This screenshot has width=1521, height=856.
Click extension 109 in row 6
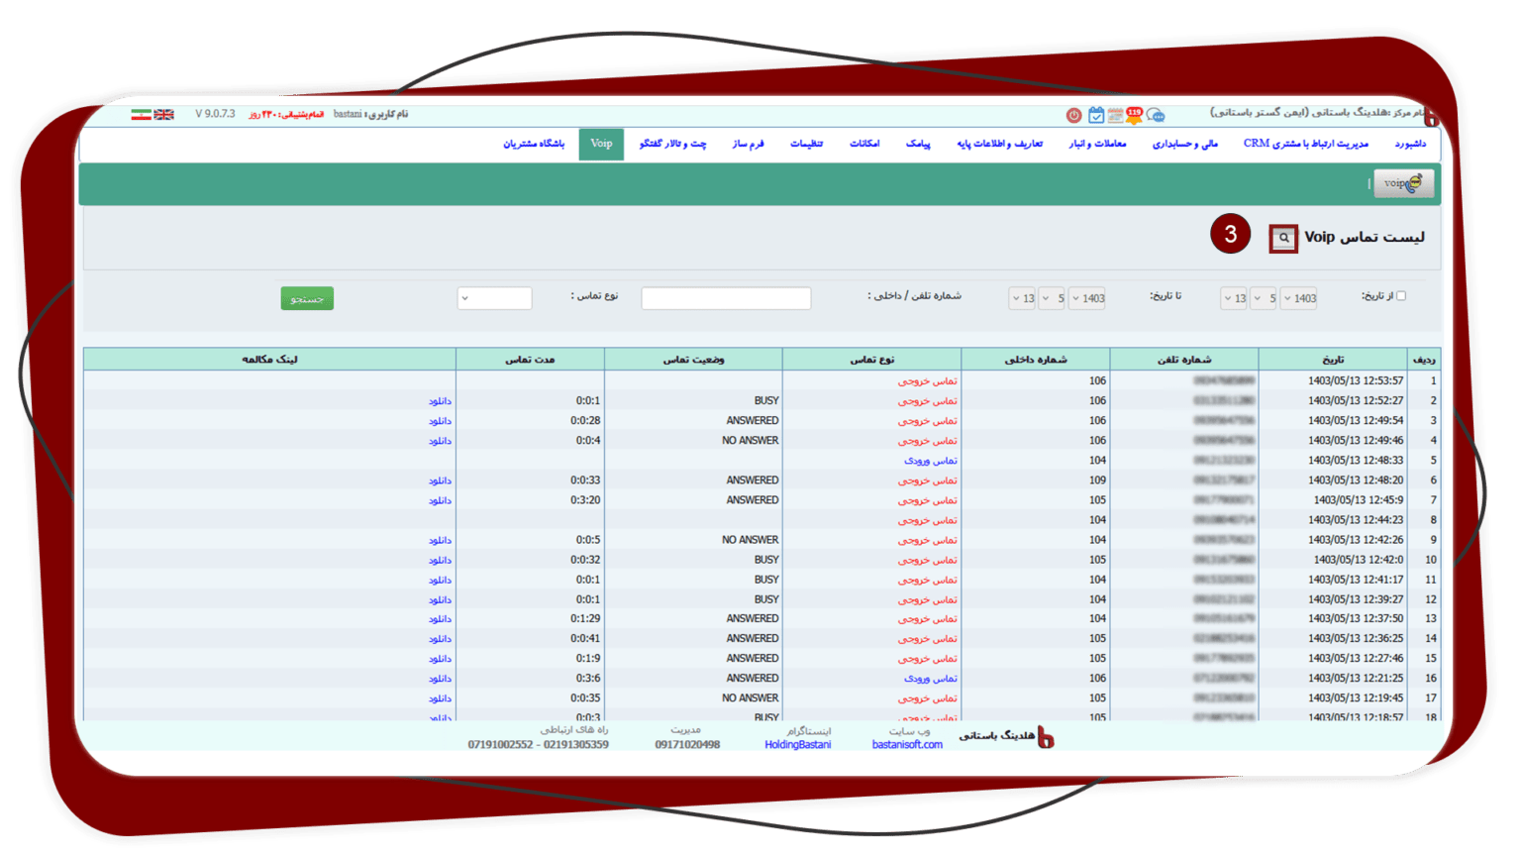pyautogui.click(x=1097, y=481)
